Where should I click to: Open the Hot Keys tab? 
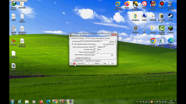coord(81,38)
